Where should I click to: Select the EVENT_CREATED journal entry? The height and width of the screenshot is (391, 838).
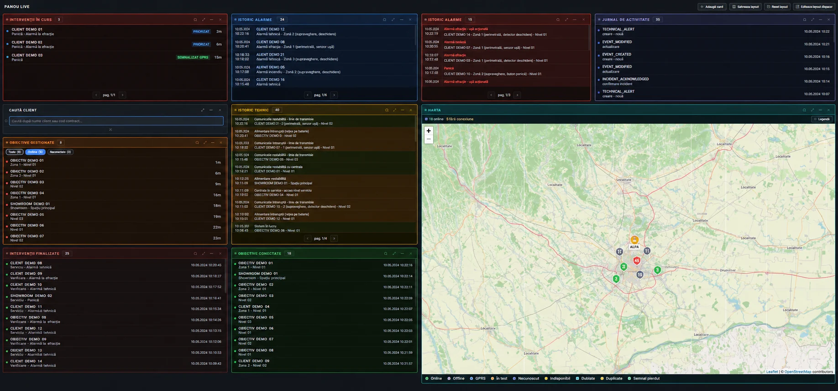715,57
